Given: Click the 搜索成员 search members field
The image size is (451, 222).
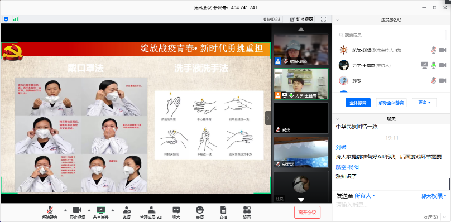Looking at the screenshot, I should pos(391,35).
